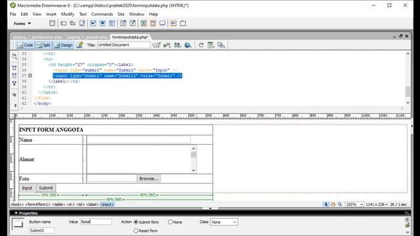
Task: Click the Value field containing Batal
Action: coord(96,222)
